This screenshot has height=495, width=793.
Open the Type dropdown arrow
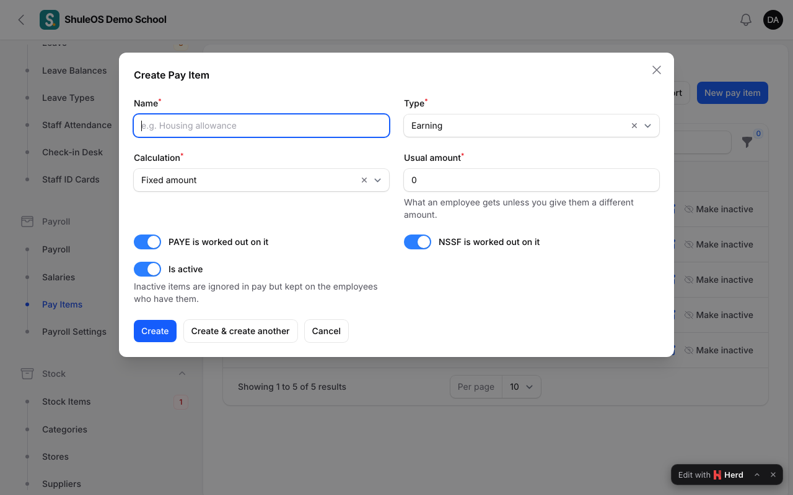(x=648, y=126)
